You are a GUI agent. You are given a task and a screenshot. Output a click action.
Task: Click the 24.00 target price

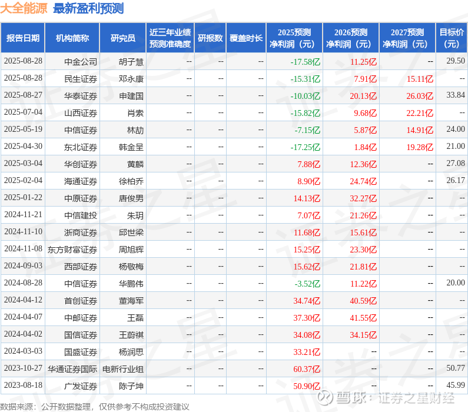click(x=456, y=129)
